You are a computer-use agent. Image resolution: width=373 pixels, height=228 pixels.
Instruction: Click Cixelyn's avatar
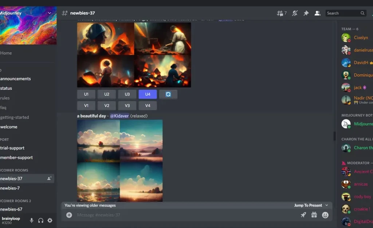click(x=346, y=38)
